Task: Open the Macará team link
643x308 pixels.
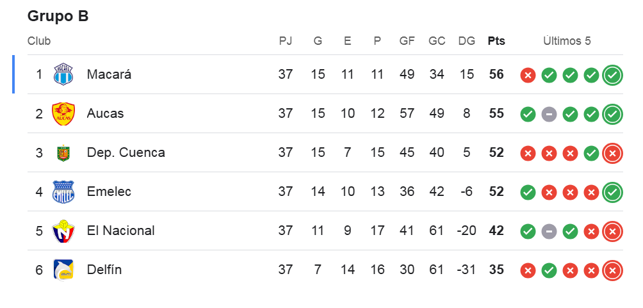Action: point(109,75)
